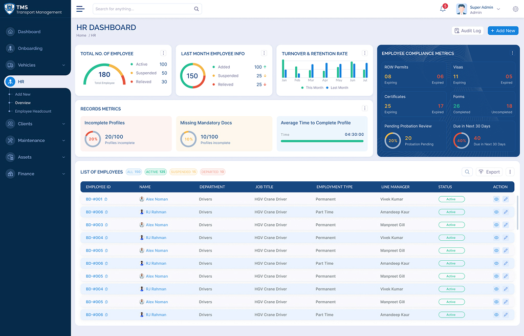This screenshot has height=336, width=524.
Task: Click the copy icon next to BD-#001
Action: pos(106,199)
